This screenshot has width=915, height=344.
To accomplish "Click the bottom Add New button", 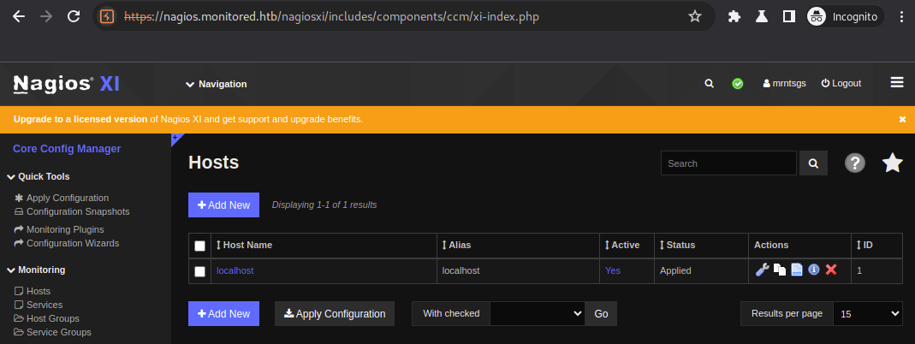I will coord(223,314).
